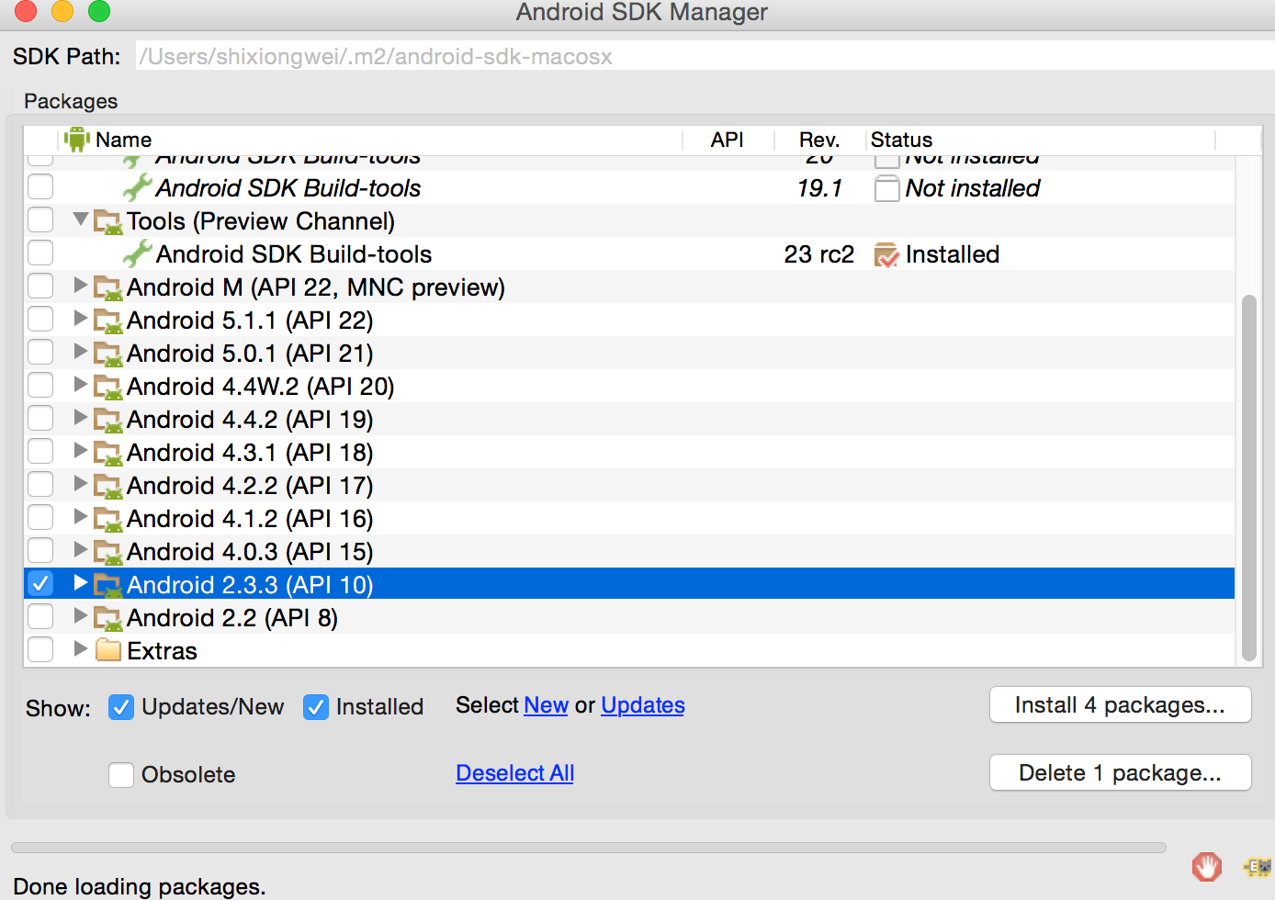1275x900 pixels.
Task: Click the Android 2.2 folder icon
Action: coord(108,618)
